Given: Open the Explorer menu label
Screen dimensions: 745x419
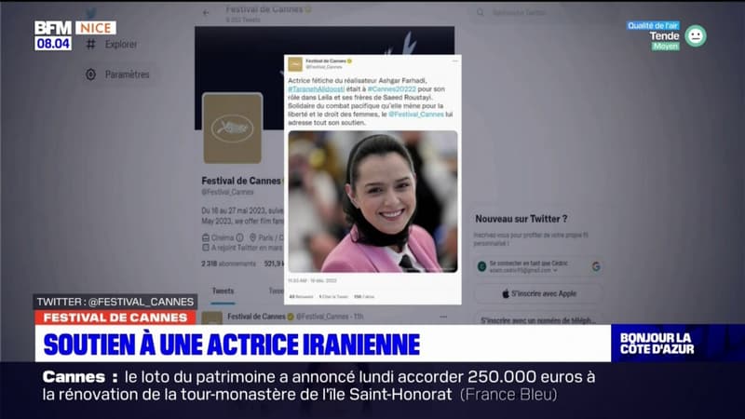Looking at the screenshot, I should tap(121, 44).
